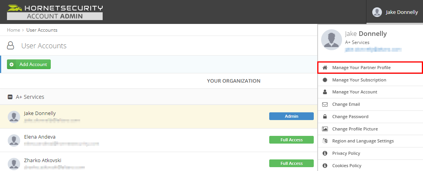Image resolution: width=423 pixels, height=171 pixels.
Task: Click the person icon beside Manage Your Account
Action: tap(325, 92)
